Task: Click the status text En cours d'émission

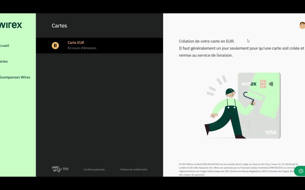Action: click(82, 48)
